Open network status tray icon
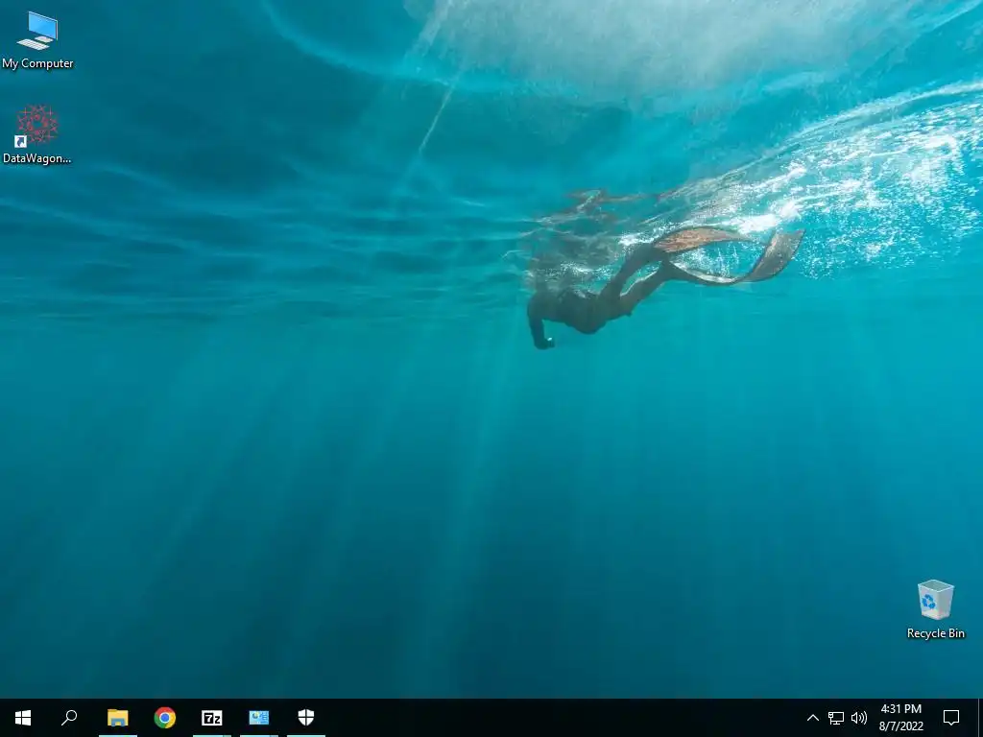This screenshot has width=983, height=737. [836, 718]
